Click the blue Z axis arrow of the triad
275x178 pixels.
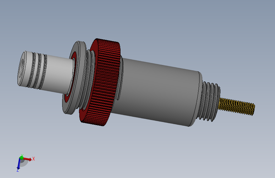click(19, 164)
